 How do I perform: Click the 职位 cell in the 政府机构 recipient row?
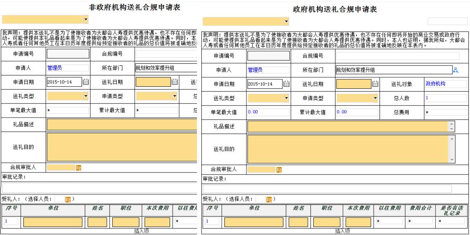[327, 222]
